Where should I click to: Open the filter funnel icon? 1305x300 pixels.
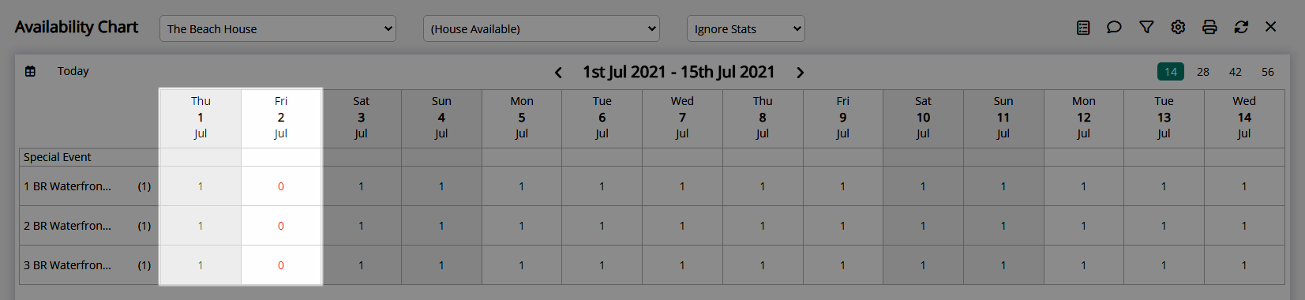coord(1146,28)
